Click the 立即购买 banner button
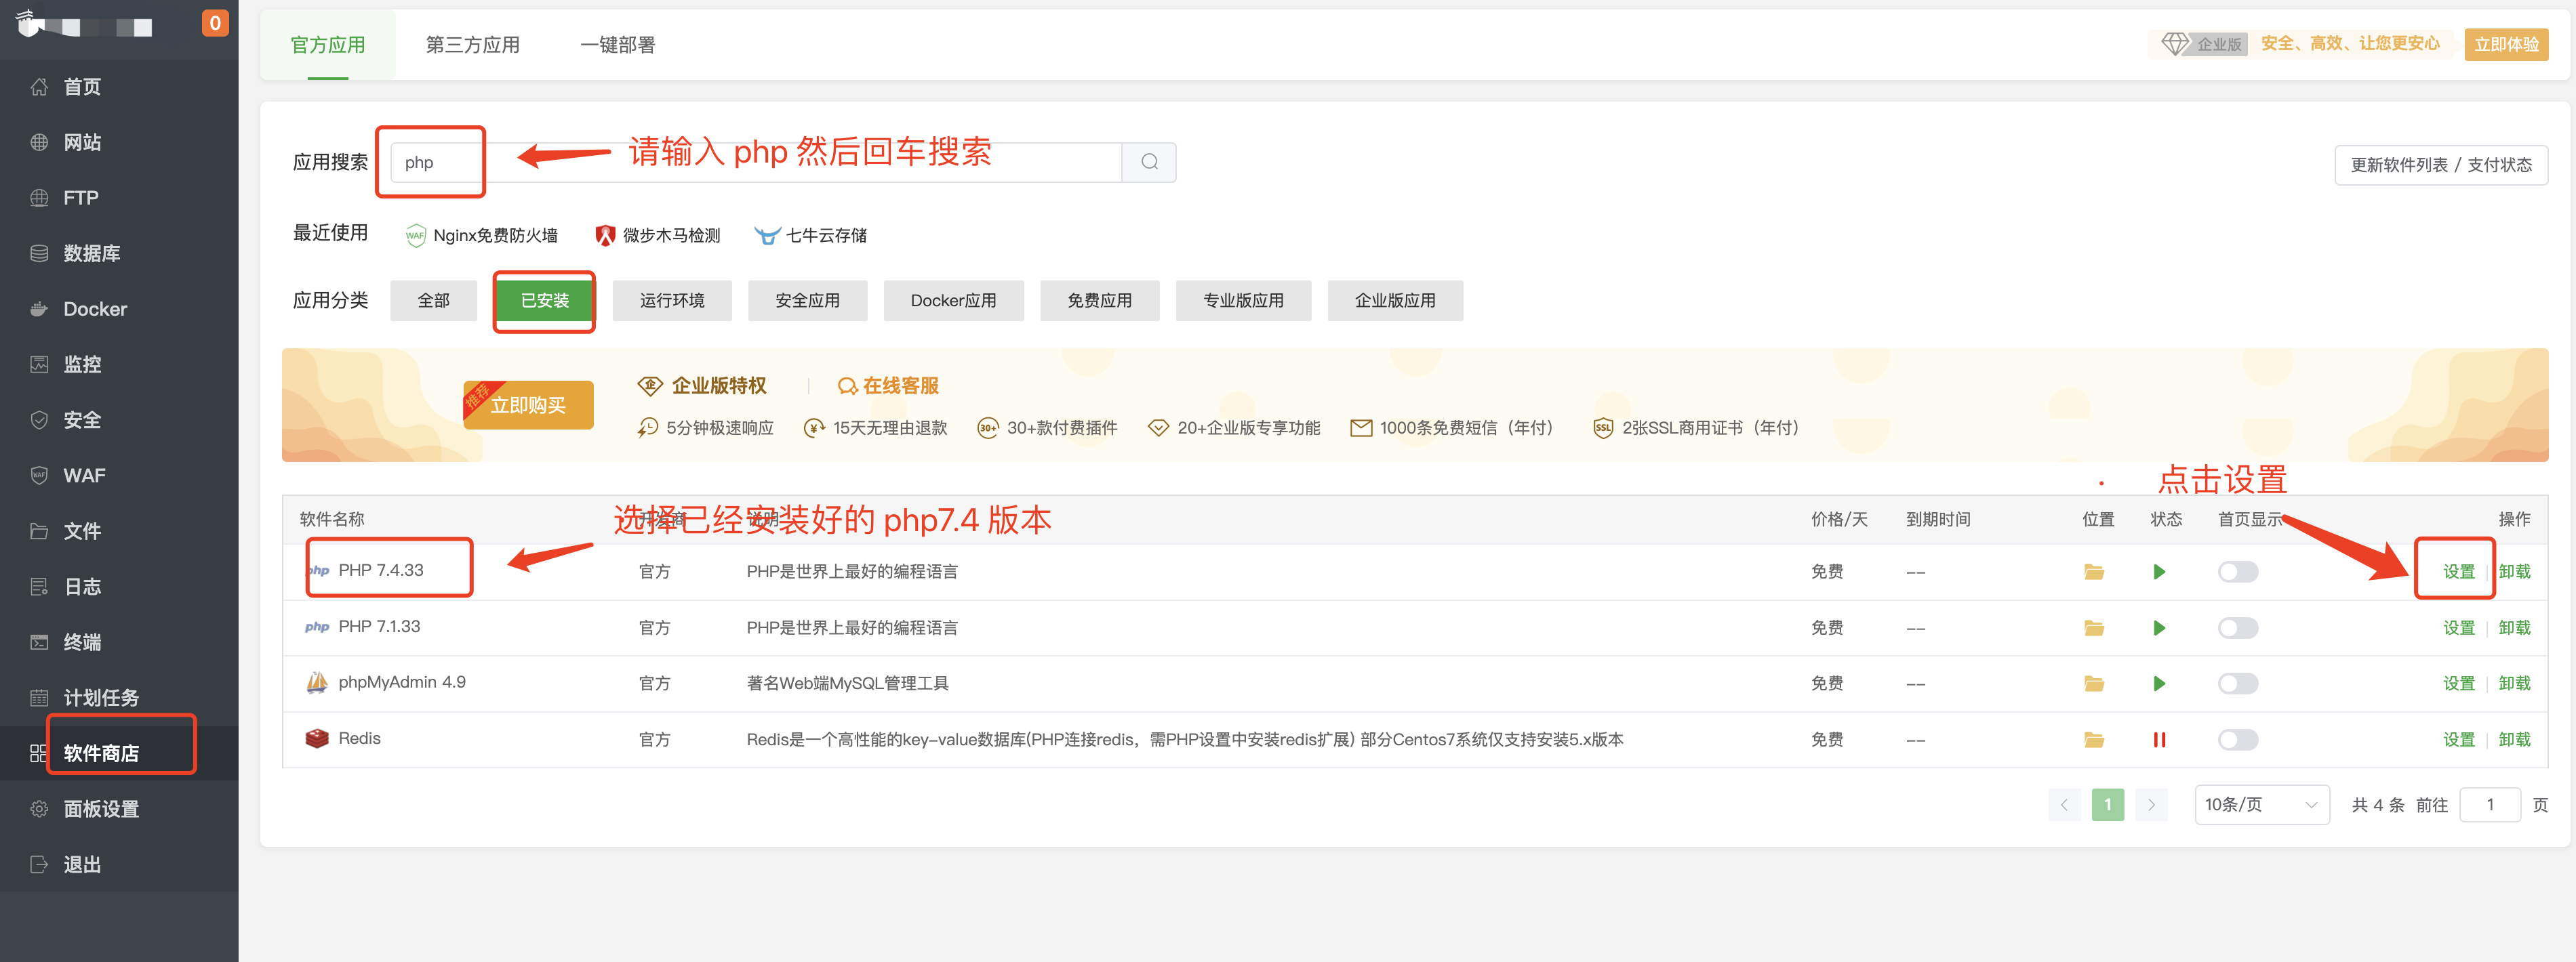2576x962 pixels. pyautogui.click(x=528, y=406)
